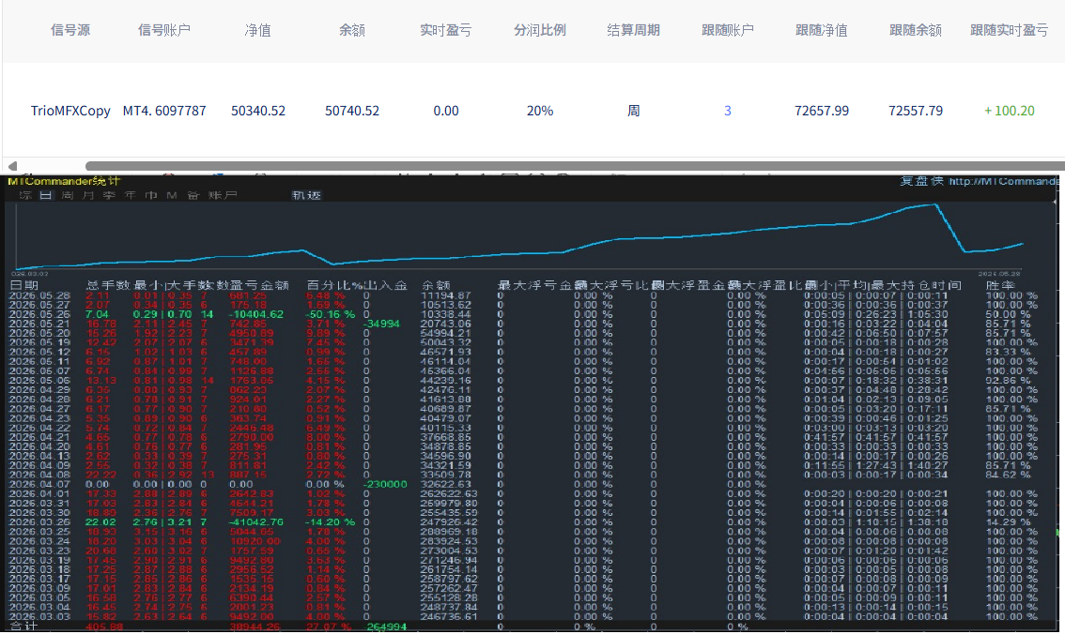Click the 百分比% column header
This screenshot has height=634, width=1065.
(334, 285)
